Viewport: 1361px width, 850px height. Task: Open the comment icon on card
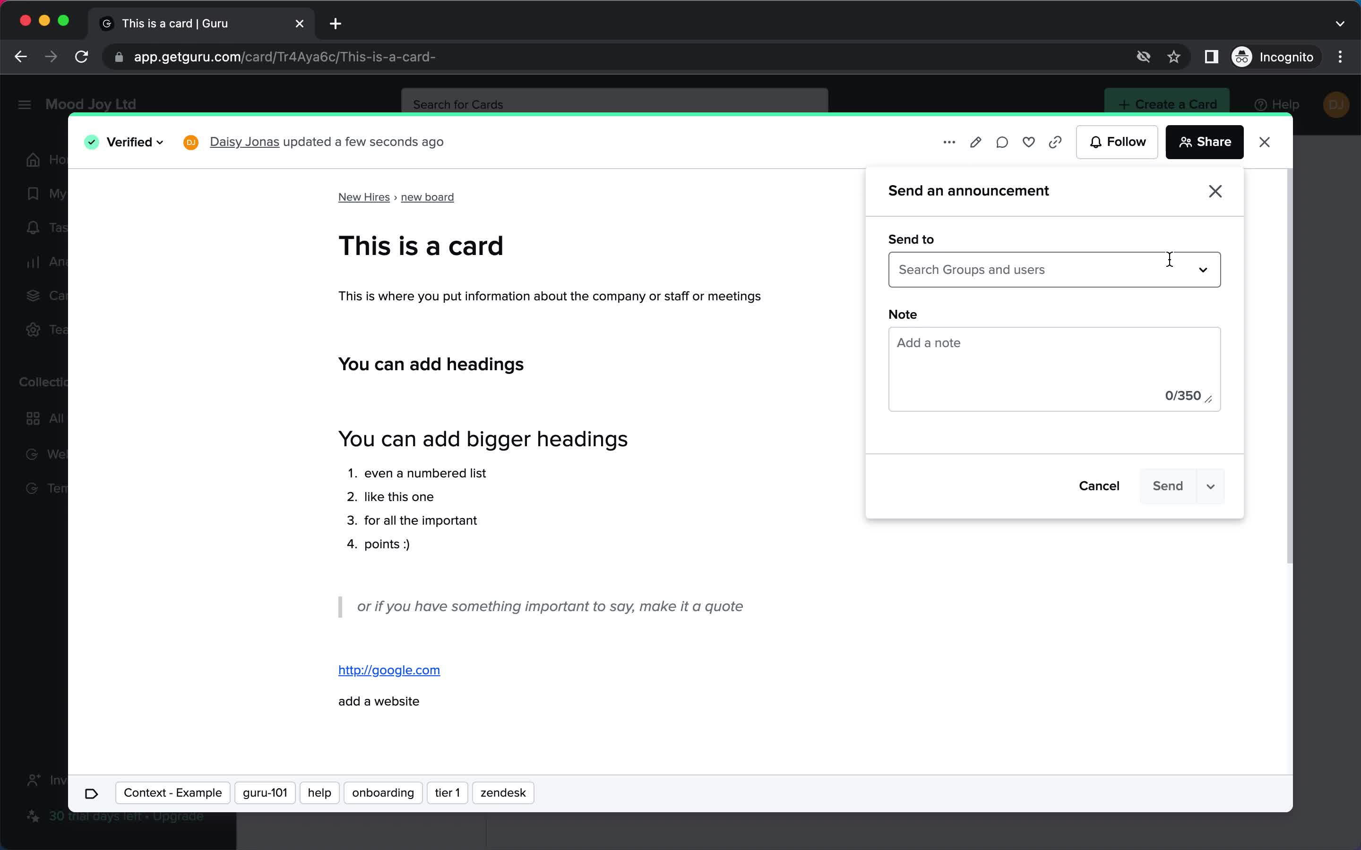(1001, 142)
